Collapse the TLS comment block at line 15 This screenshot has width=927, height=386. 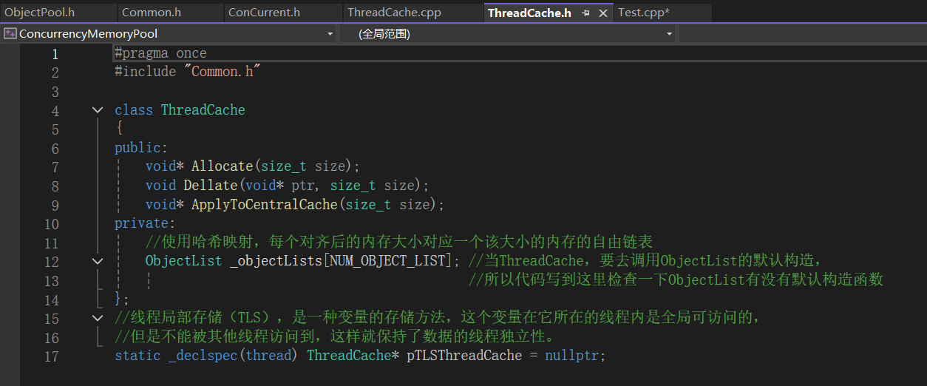pyautogui.click(x=98, y=318)
